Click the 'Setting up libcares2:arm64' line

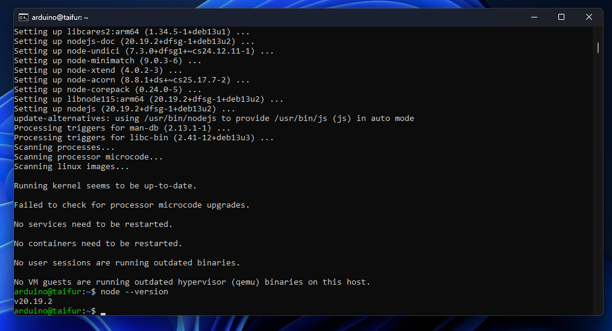click(132, 32)
